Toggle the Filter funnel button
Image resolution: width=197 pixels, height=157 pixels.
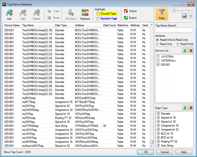point(161,14)
